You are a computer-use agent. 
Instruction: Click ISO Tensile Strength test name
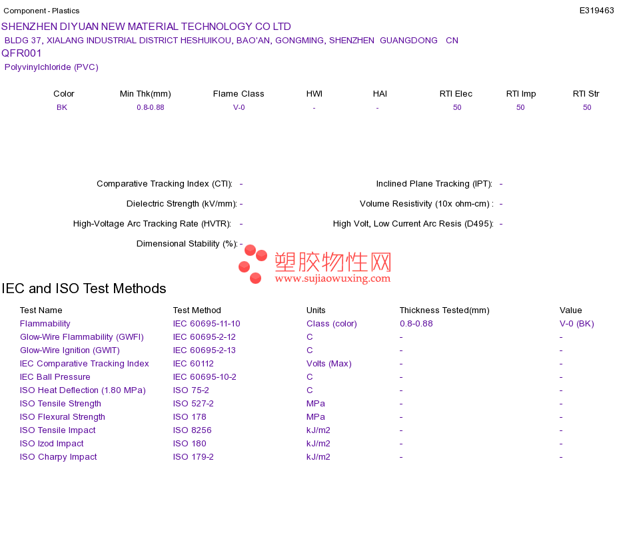point(61,403)
